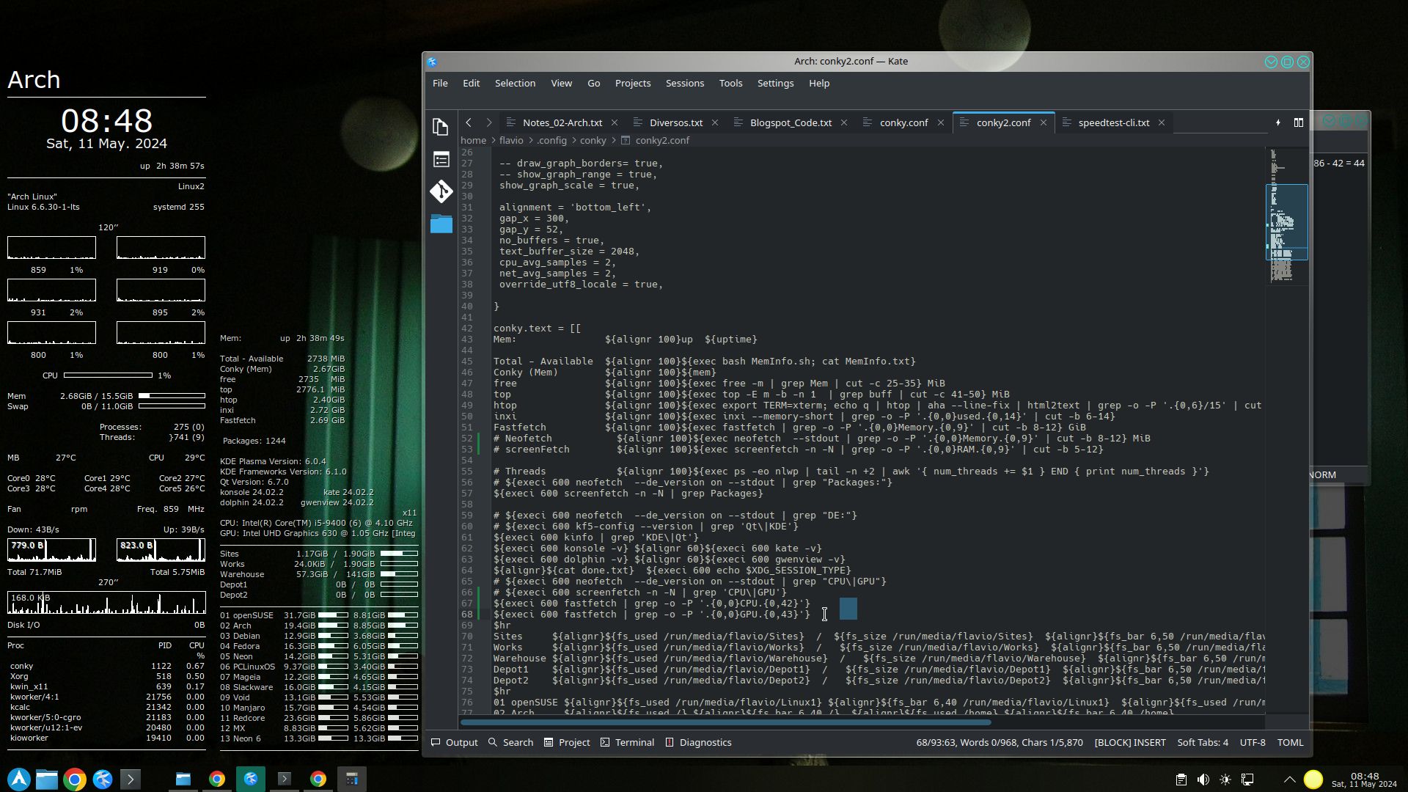Screen dimensions: 1408x792
Task: Open the Sessions menu
Action: click(684, 84)
